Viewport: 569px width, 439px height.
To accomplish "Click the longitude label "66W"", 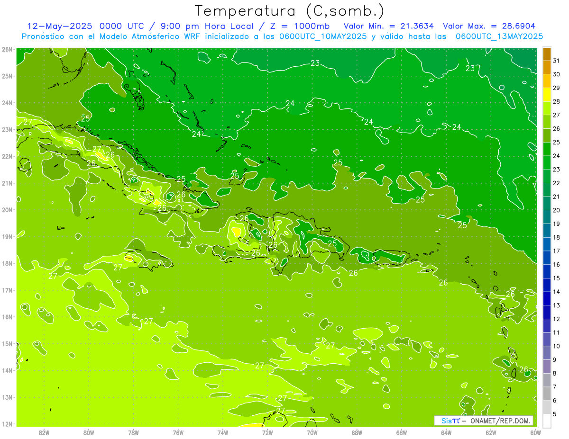I will (402, 432).
